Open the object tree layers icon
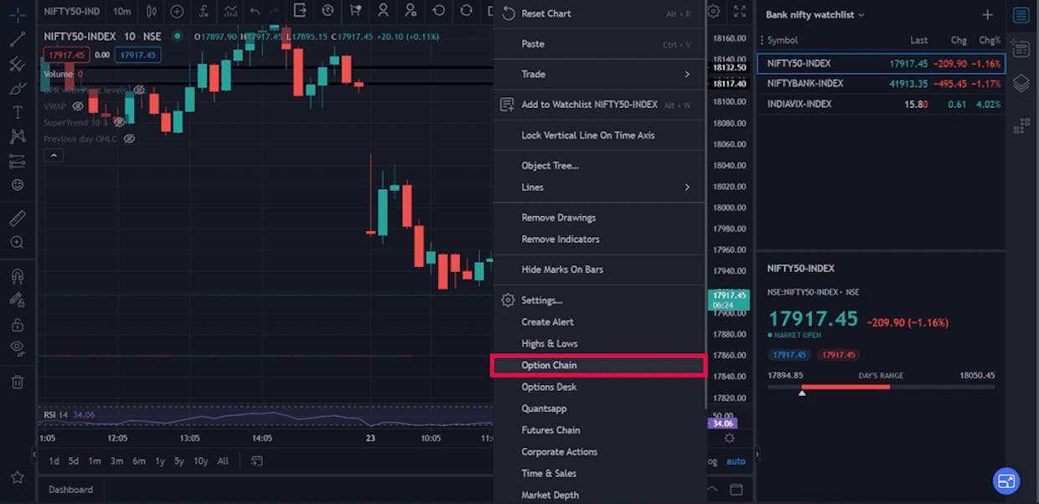Viewport: 1039px width, 504px height. [1021, 83]
